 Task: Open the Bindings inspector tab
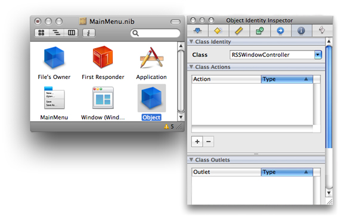point(260,30)
